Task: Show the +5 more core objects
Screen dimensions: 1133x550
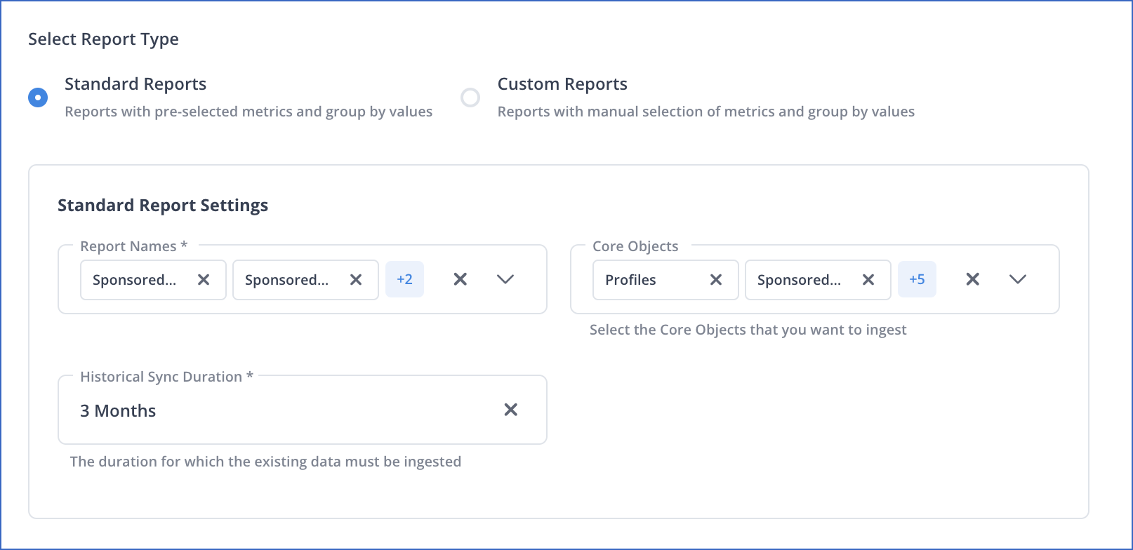Action: [x=917, y=279]
